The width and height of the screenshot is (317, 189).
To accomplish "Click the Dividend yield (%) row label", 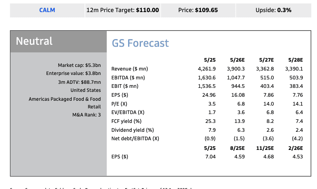I will click(x=133, y=130).
